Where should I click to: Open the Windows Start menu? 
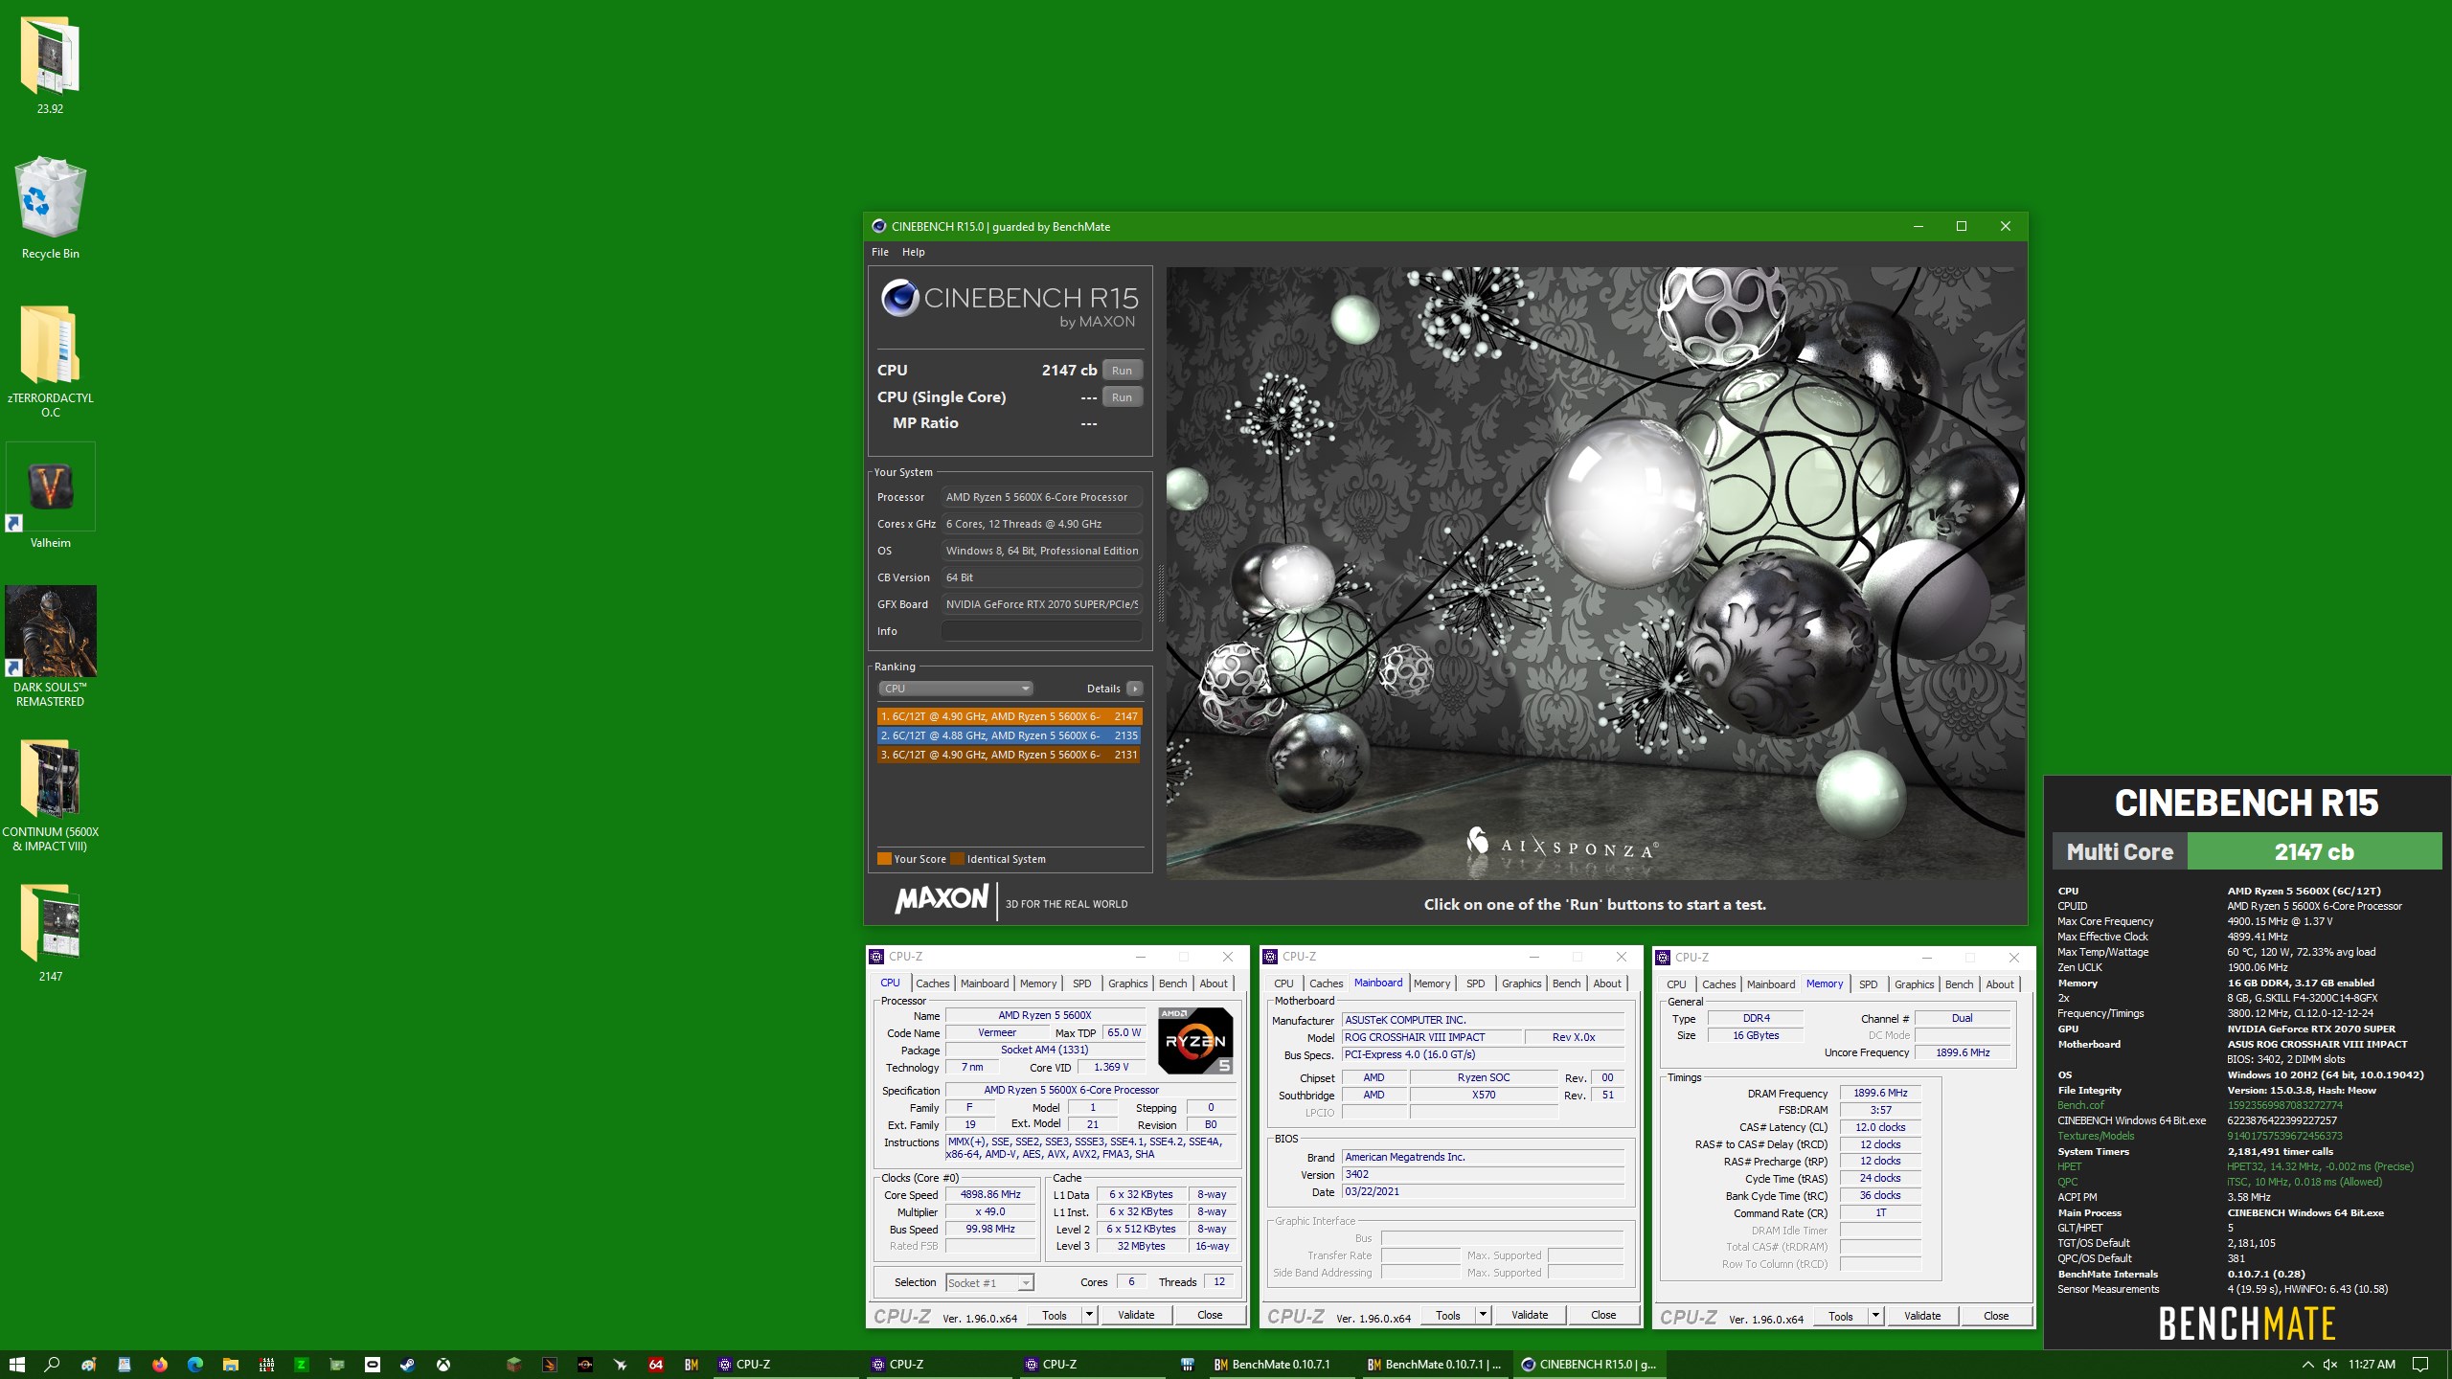16,1365
